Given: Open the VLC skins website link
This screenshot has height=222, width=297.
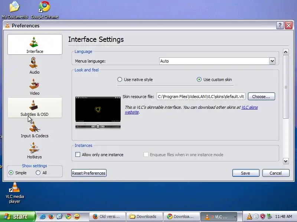Looking at the screenshot, I should 249,107.
